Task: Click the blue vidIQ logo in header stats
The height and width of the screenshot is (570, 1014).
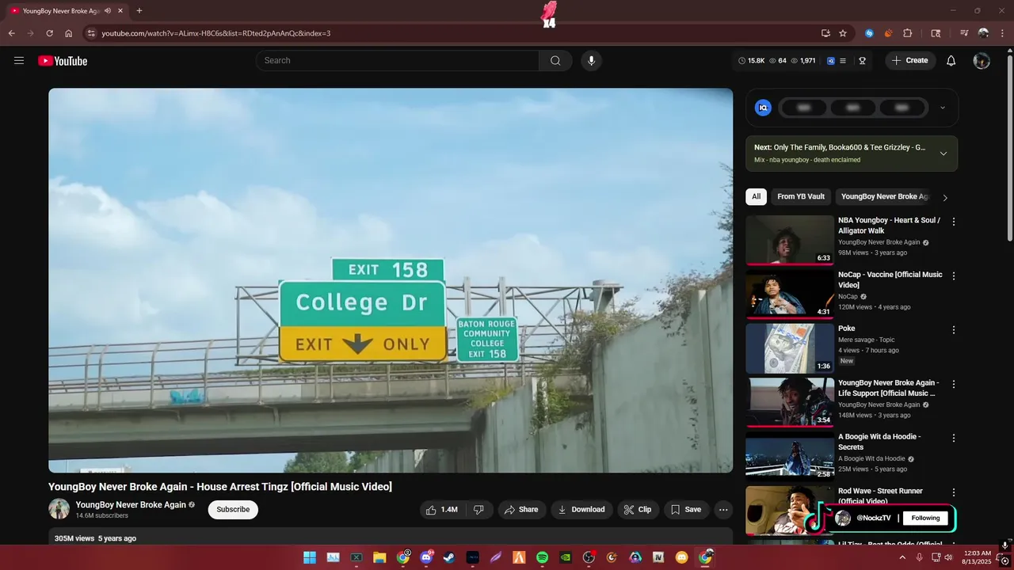Action: [831, 60]
